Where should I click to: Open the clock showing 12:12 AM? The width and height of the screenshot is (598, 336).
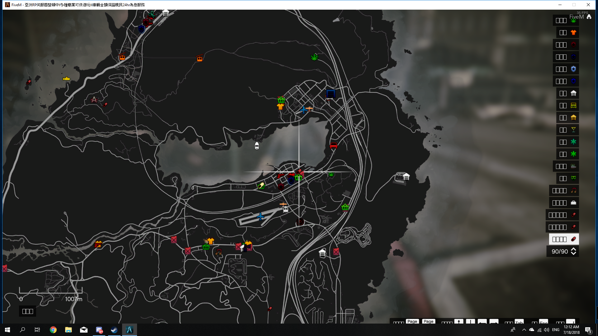(x=571, y=330)
